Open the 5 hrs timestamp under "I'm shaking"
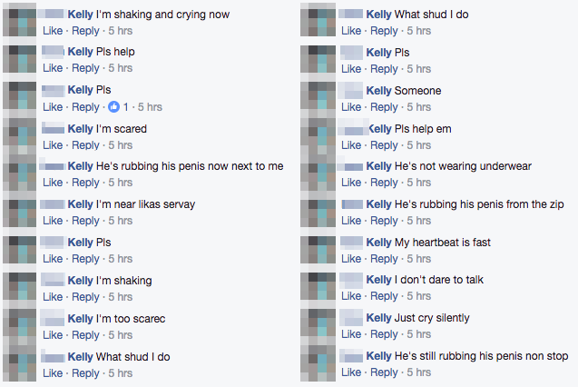The image size is (578, 387). tap(120, 296)
